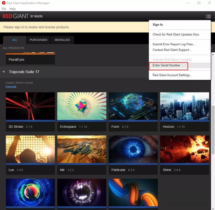Click the blue circular HUD thumbnail
The width and height of the screenshot is (215, 210).
tap(30, 193)
